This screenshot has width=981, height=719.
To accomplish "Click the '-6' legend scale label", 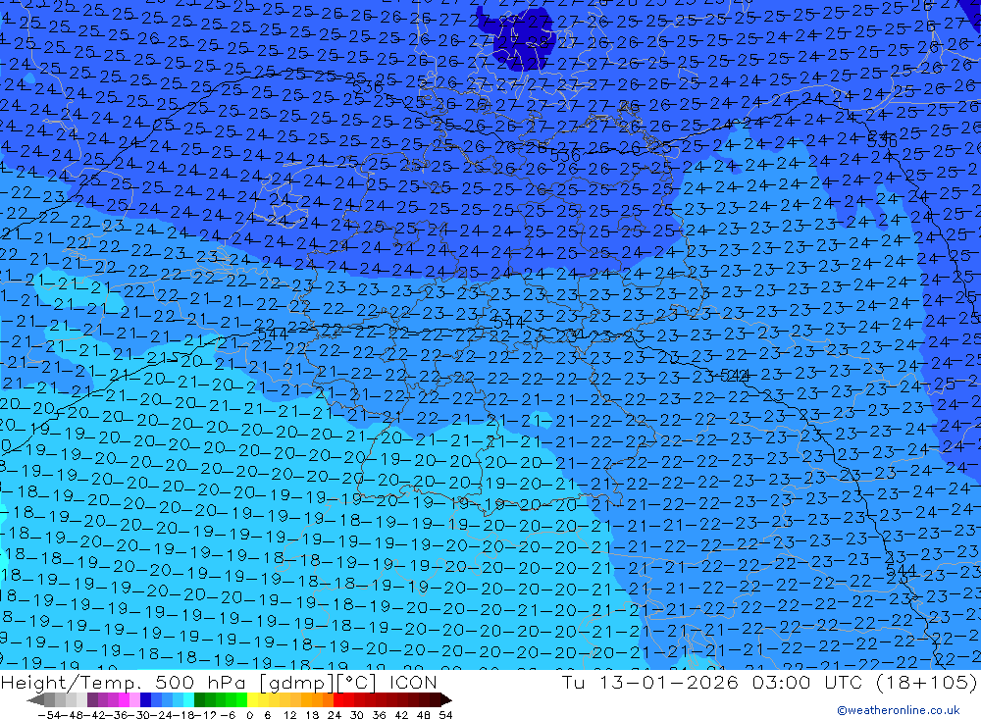I will tap(228, 715).
